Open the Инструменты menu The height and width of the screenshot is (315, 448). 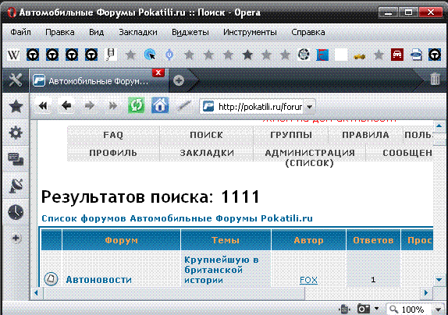click(x=250, y=32)
